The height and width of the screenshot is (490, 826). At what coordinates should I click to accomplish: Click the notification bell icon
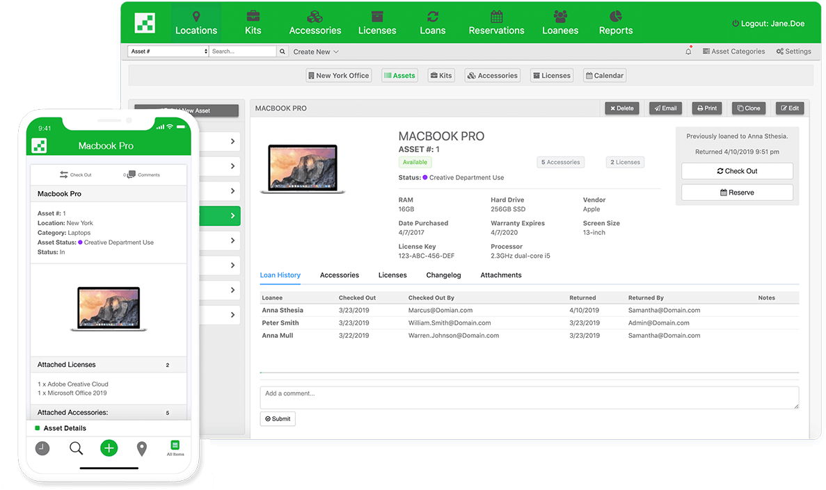[688, 51]
